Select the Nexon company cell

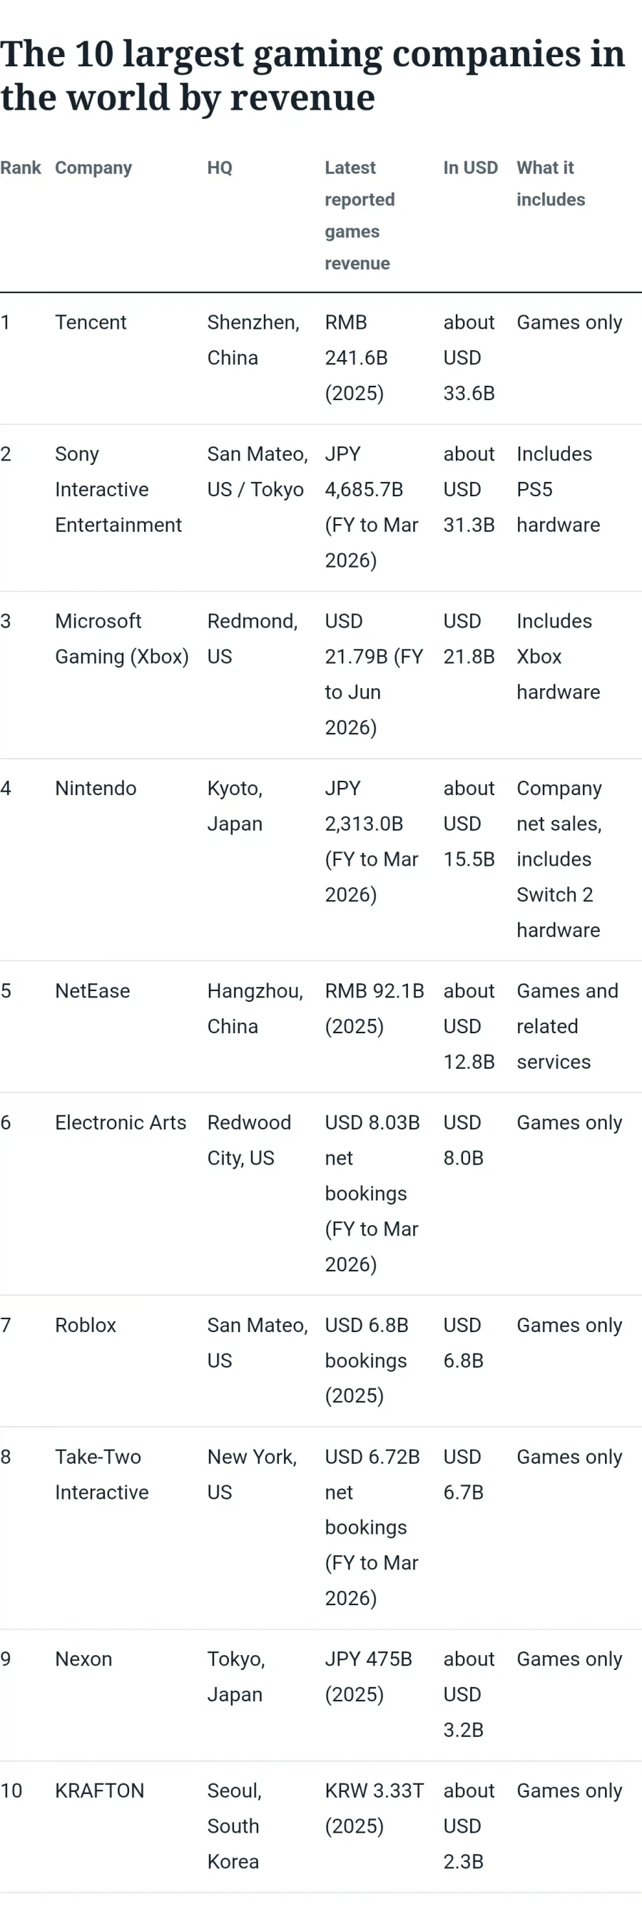(83, 1659)
